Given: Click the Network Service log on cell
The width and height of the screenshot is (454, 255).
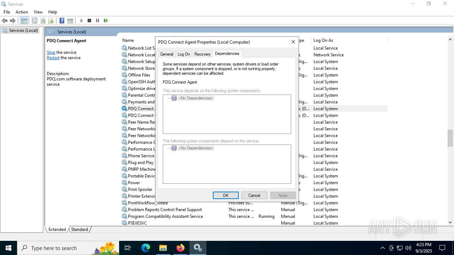Looking at the screenshot, I should click(328, 55).
